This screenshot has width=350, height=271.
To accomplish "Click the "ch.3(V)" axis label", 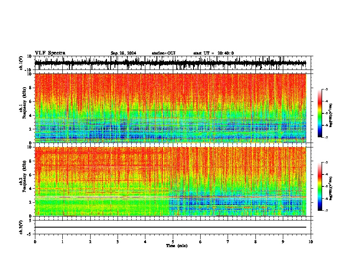I will click(x=21, y=228).
